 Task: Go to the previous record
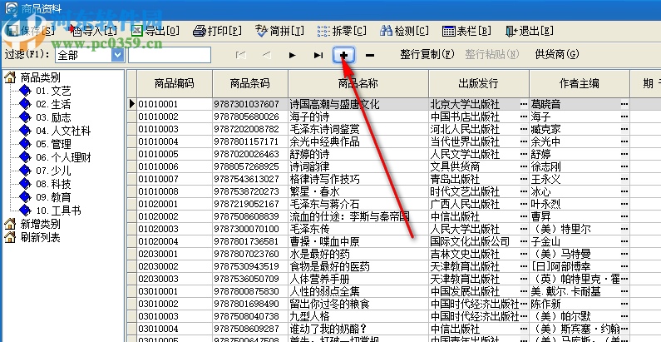[266, 55]
